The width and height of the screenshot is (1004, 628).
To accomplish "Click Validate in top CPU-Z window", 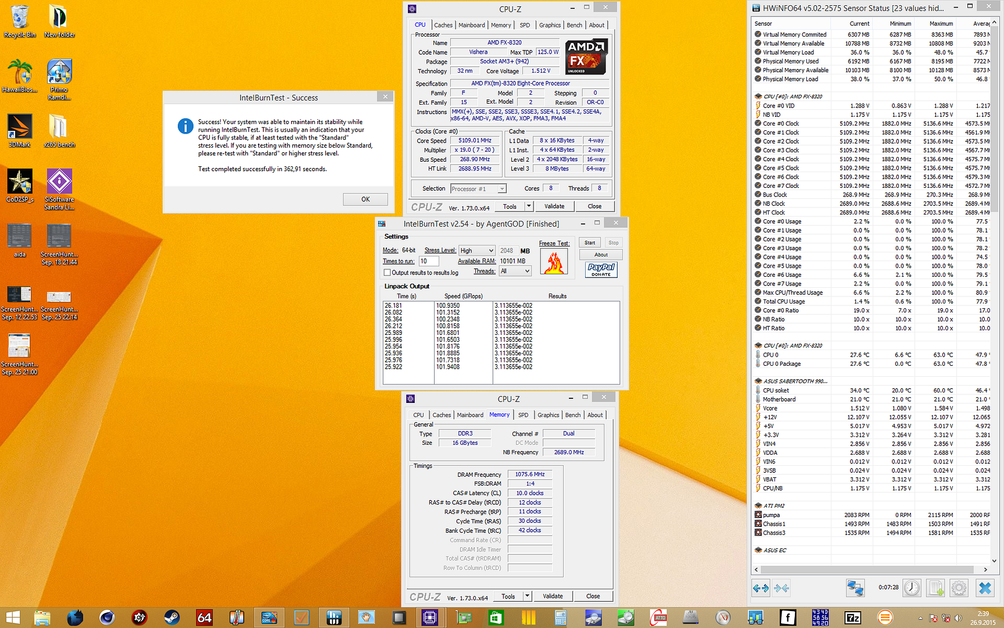I will [554, 206].
